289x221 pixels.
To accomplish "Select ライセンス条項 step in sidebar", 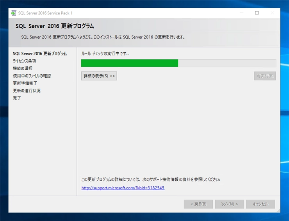I will [25, 61].
